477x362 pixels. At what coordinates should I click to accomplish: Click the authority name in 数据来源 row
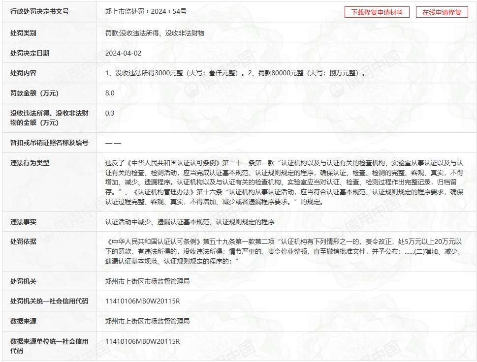(x=147, y=321)
